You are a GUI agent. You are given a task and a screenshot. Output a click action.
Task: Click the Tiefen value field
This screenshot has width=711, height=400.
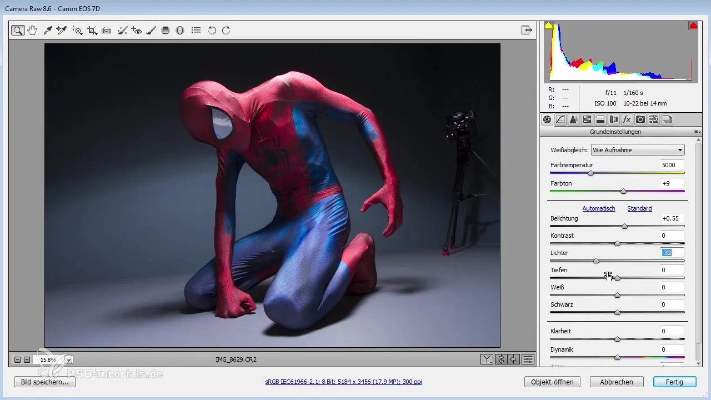[672, 270]
